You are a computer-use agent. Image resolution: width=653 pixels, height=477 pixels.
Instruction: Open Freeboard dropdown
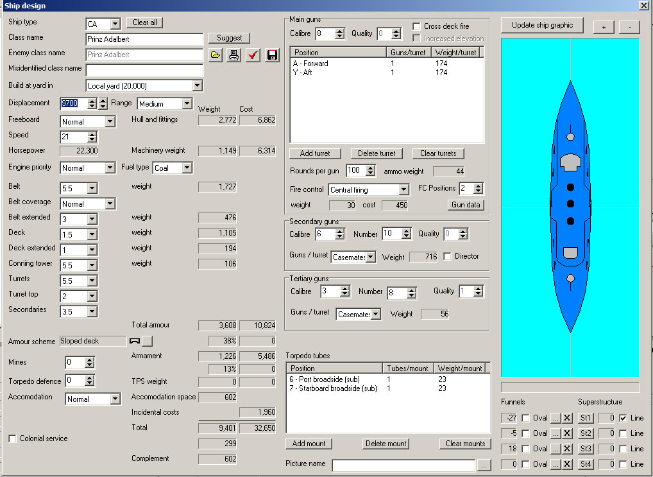click(x=110, y=121)
